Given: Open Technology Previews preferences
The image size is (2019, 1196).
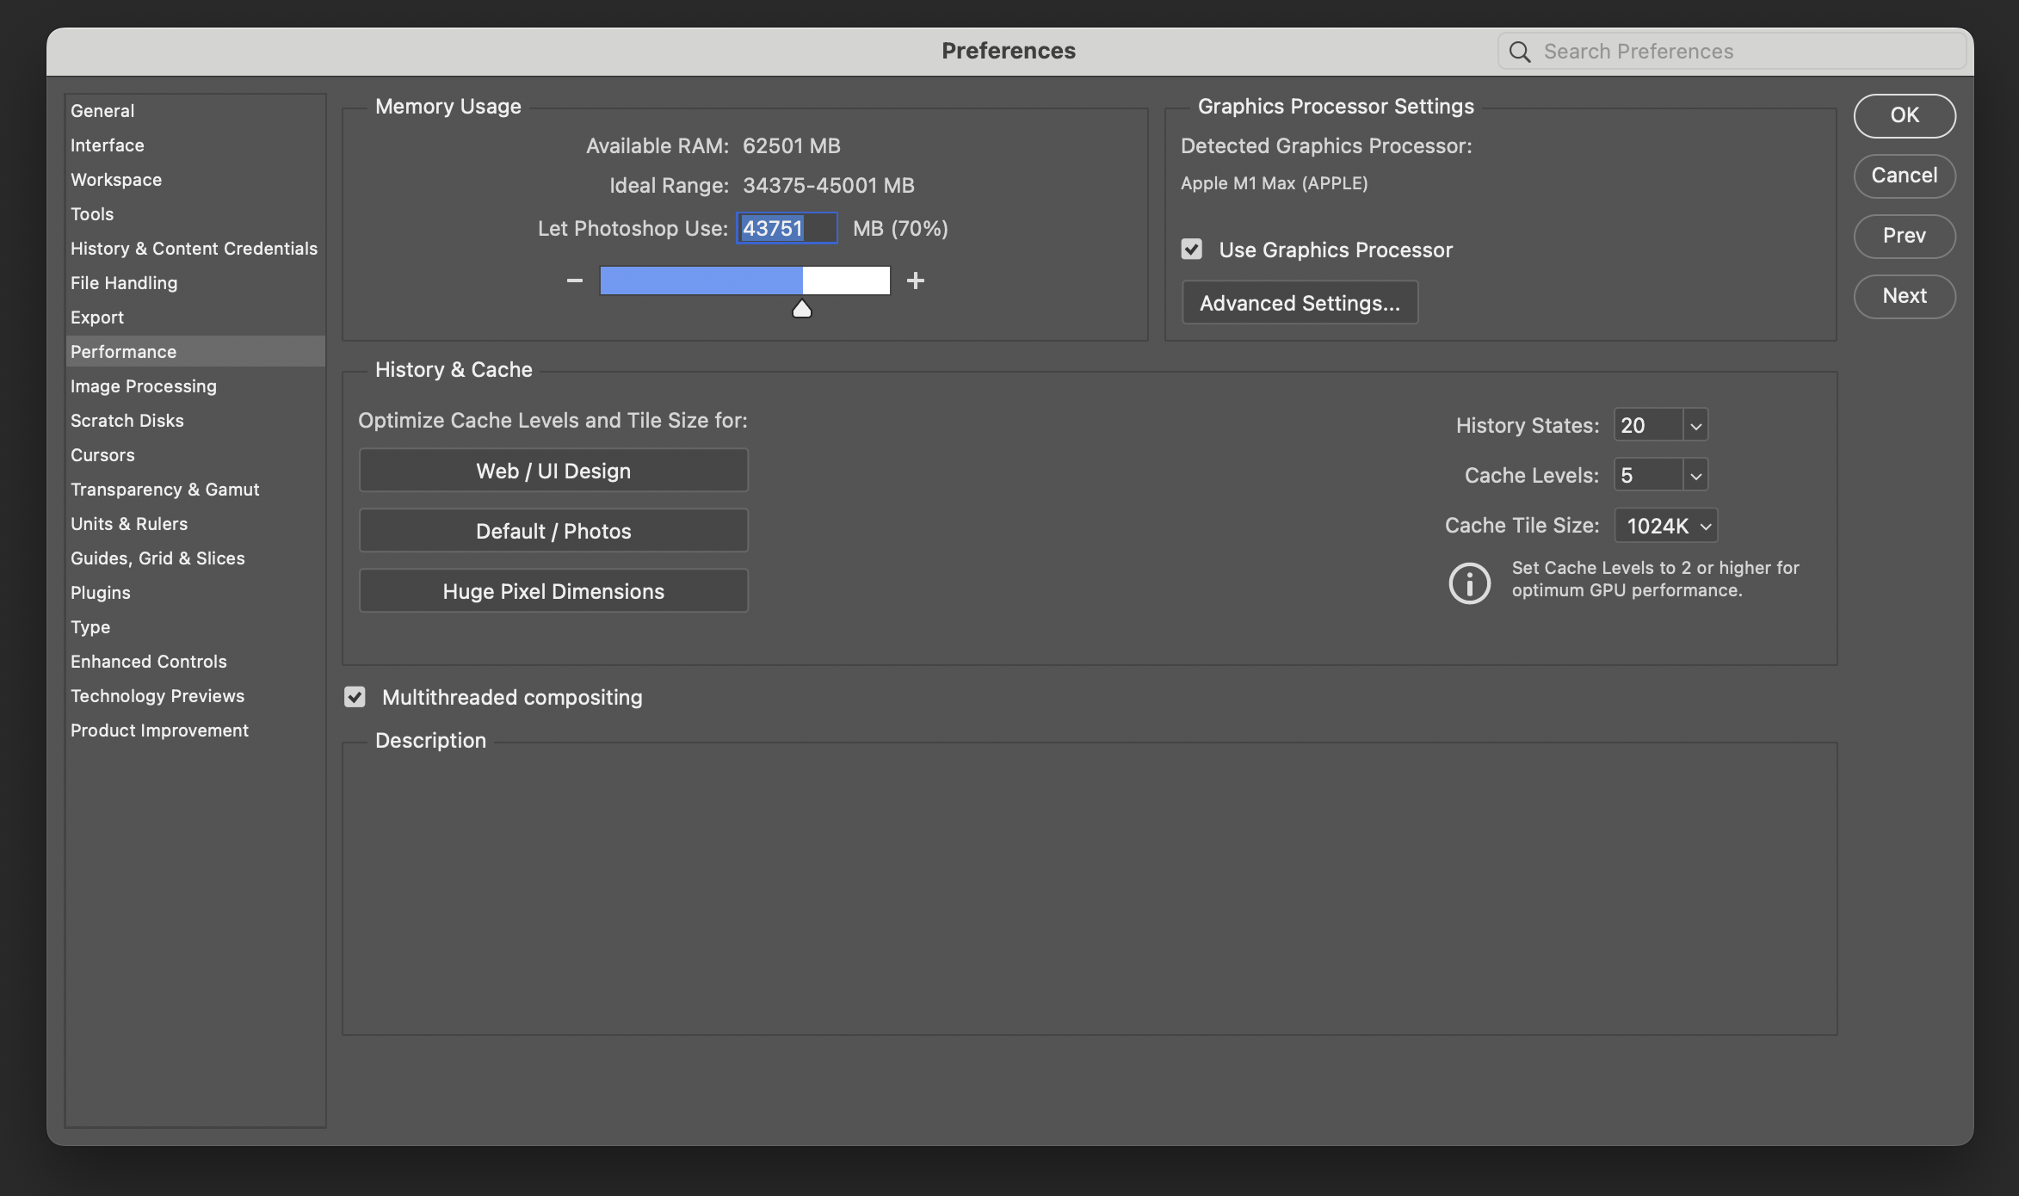Looking at the screenshot, I should coord(195,696).
